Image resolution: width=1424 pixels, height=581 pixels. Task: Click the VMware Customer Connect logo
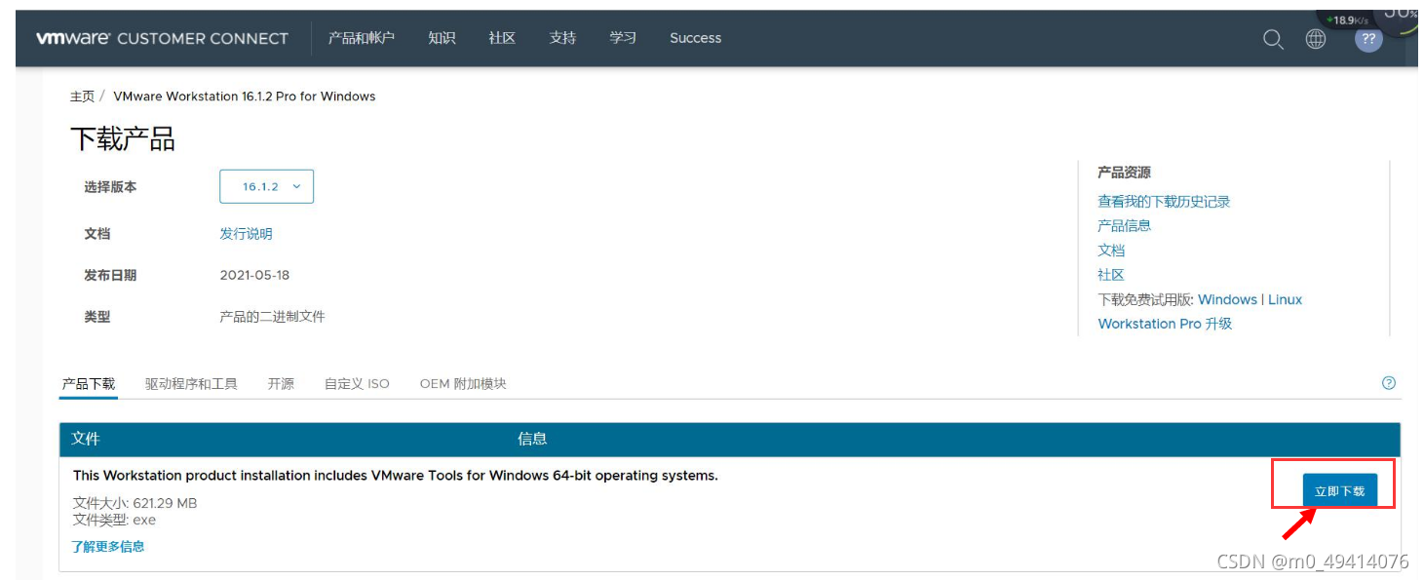click(x=162, y=38)
